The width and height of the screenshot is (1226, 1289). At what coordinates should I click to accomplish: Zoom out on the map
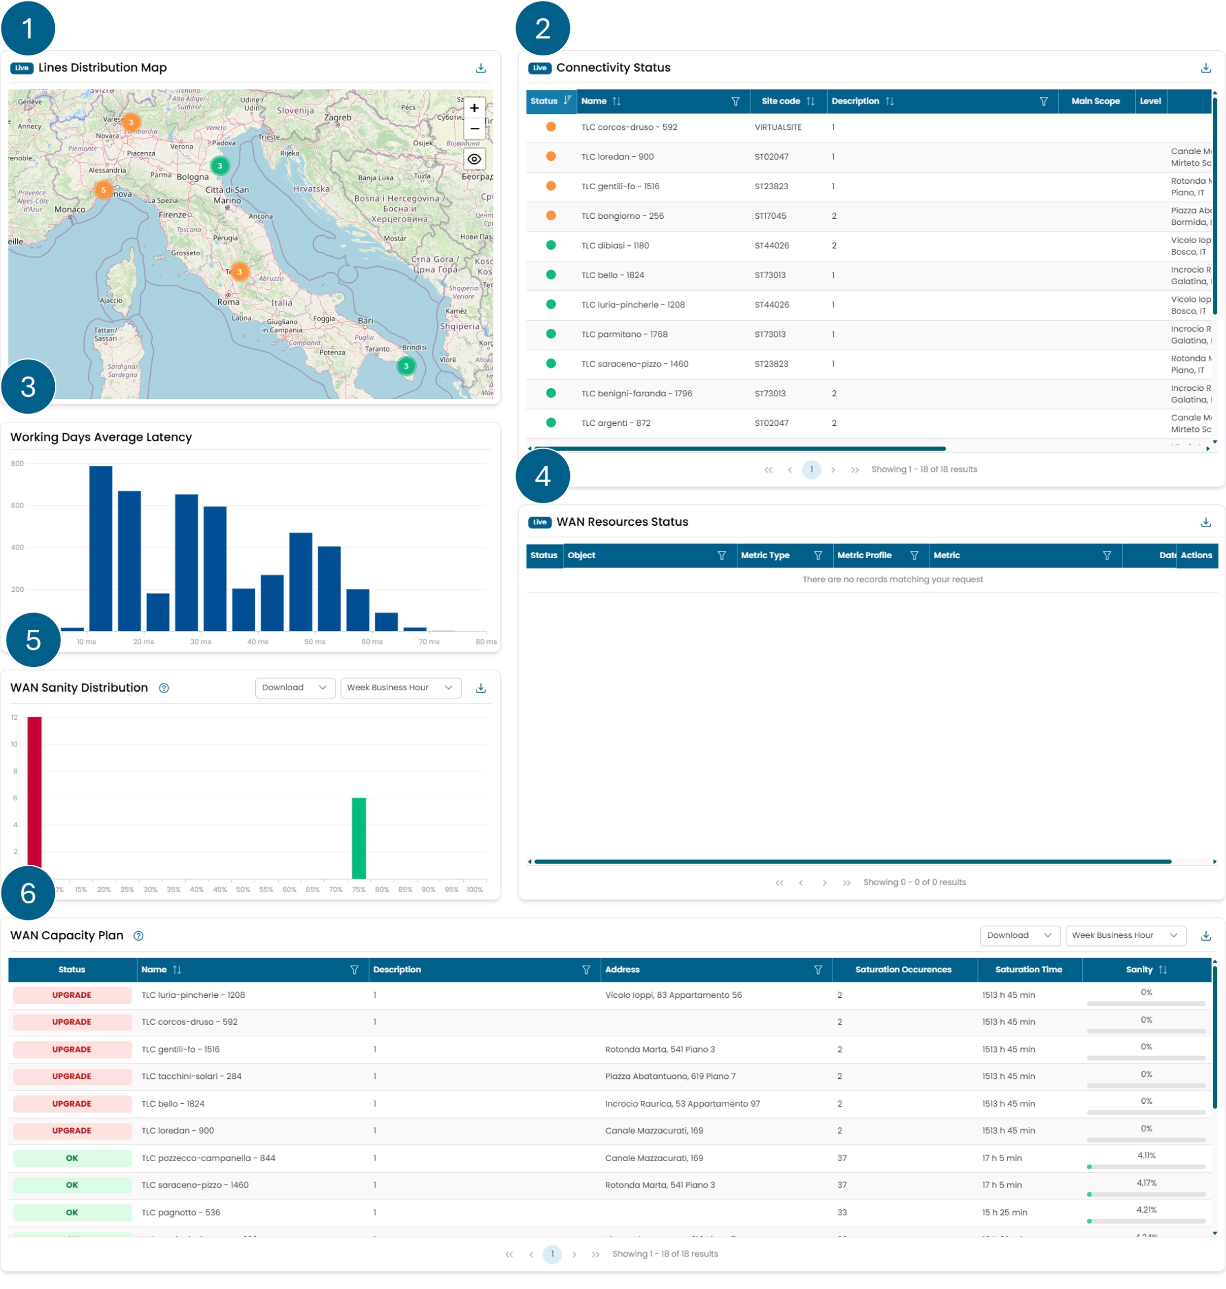pos(474,129)
